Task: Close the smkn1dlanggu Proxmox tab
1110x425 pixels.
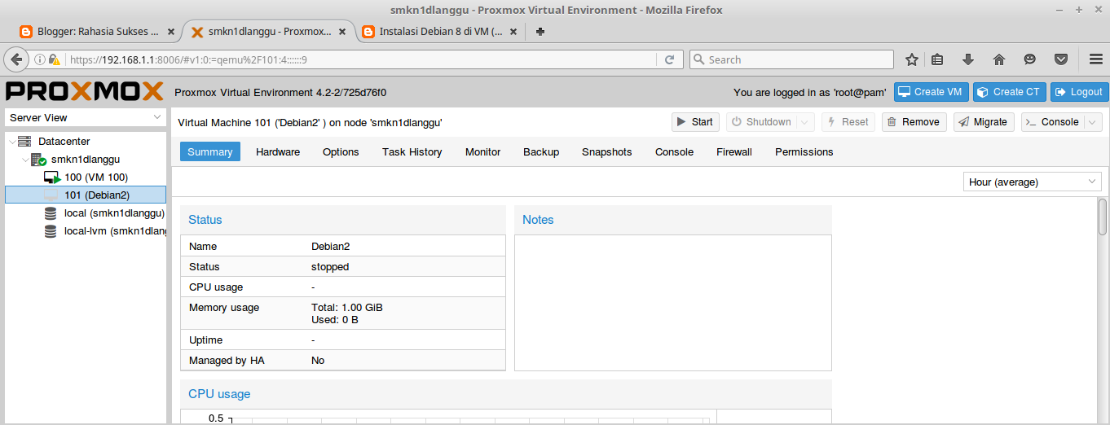Action: (342, 32)
